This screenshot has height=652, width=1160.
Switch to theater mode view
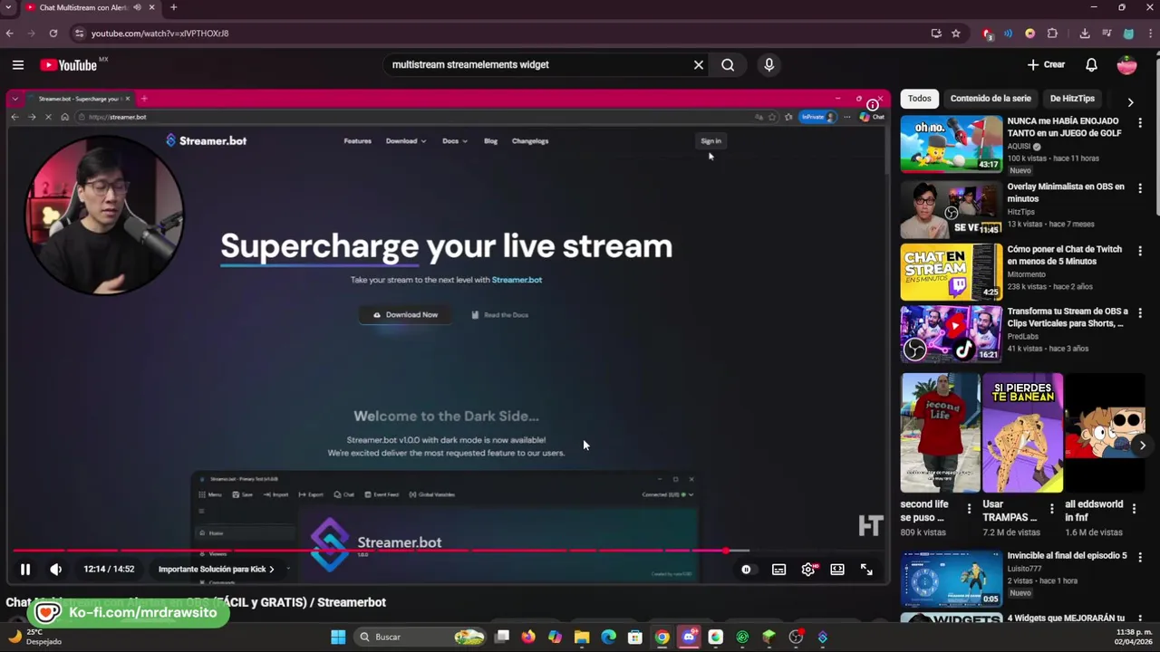click(x=837, y=570)
